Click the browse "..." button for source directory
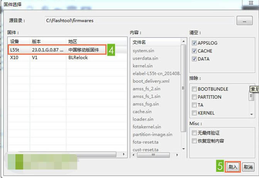Image resolution: width=259 pixels, height=178 pixels. (x=245, y=21)
